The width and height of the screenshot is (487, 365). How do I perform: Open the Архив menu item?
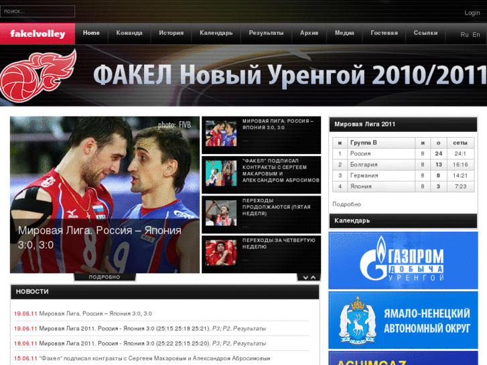[309, 33]
